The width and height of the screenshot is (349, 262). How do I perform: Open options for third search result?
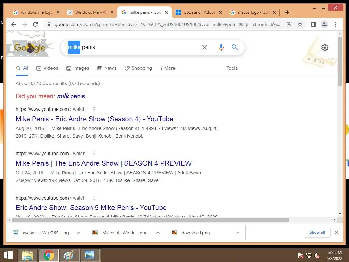coord(94,198)
